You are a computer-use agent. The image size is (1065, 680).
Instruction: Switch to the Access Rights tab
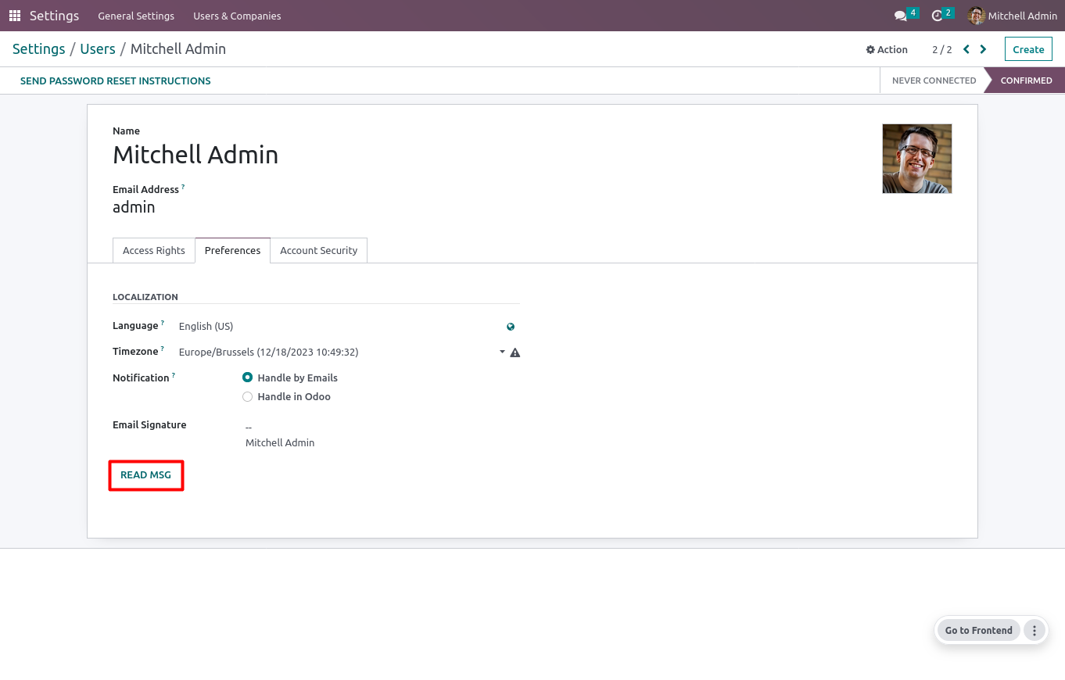coord(154,251)
